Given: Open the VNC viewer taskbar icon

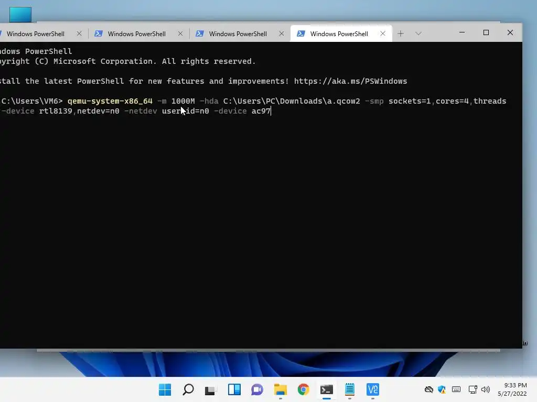Looking at the screenshot, I should point(373,389).
